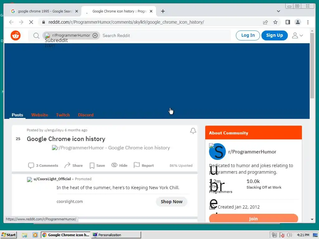Click the share page icon in address bar

265,22
